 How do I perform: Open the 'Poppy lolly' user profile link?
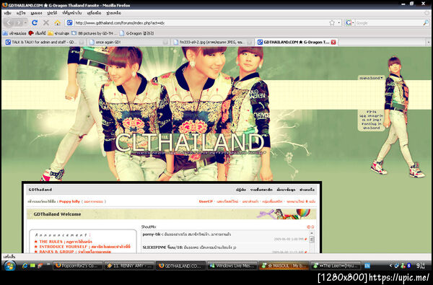(69, 201)
